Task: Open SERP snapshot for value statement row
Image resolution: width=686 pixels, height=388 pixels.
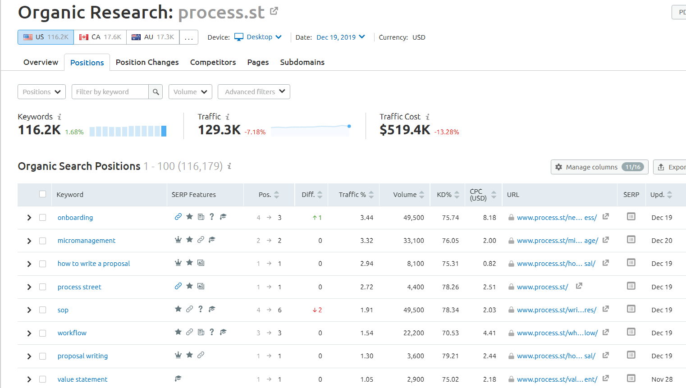Action: point(631,379)
